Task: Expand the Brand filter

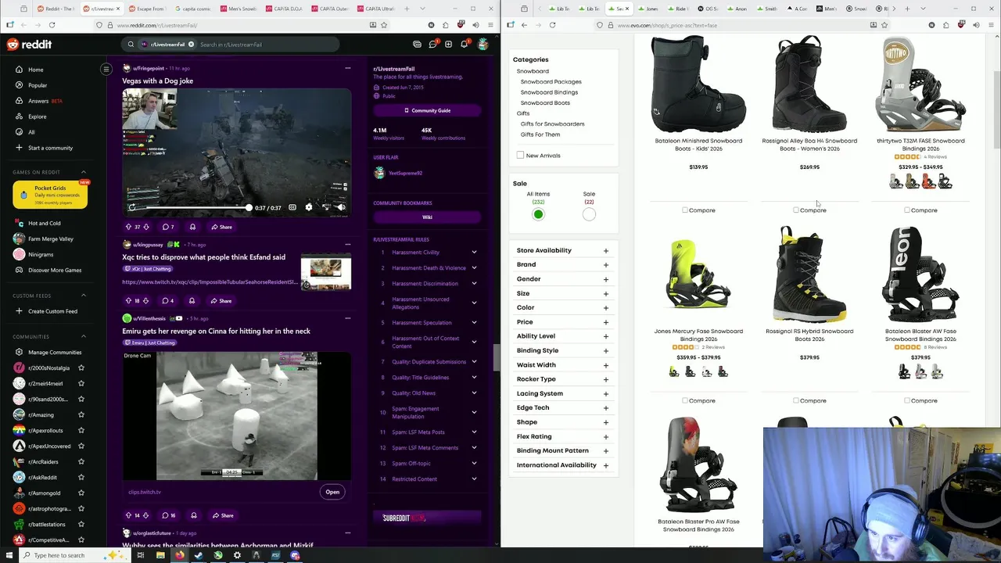Action: tap(606, 264)
